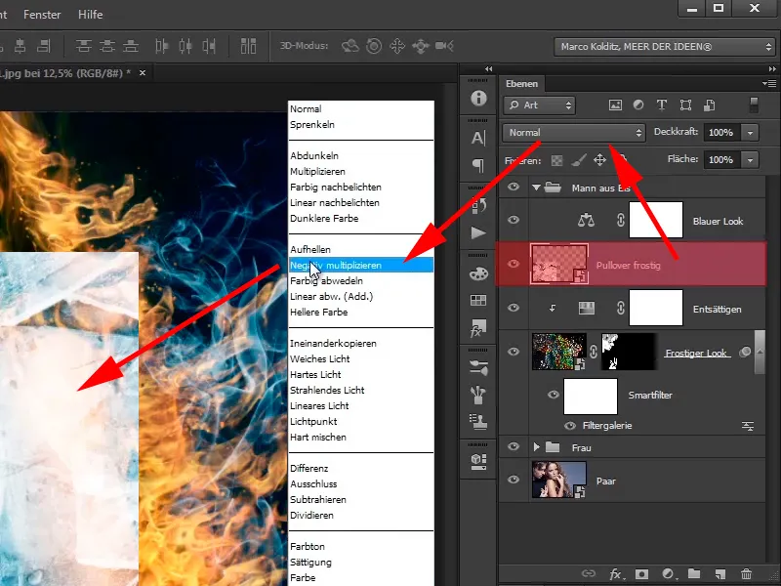Add a layer style via fx button
This screenshot has height=586, width=781.
click(617, 574)
